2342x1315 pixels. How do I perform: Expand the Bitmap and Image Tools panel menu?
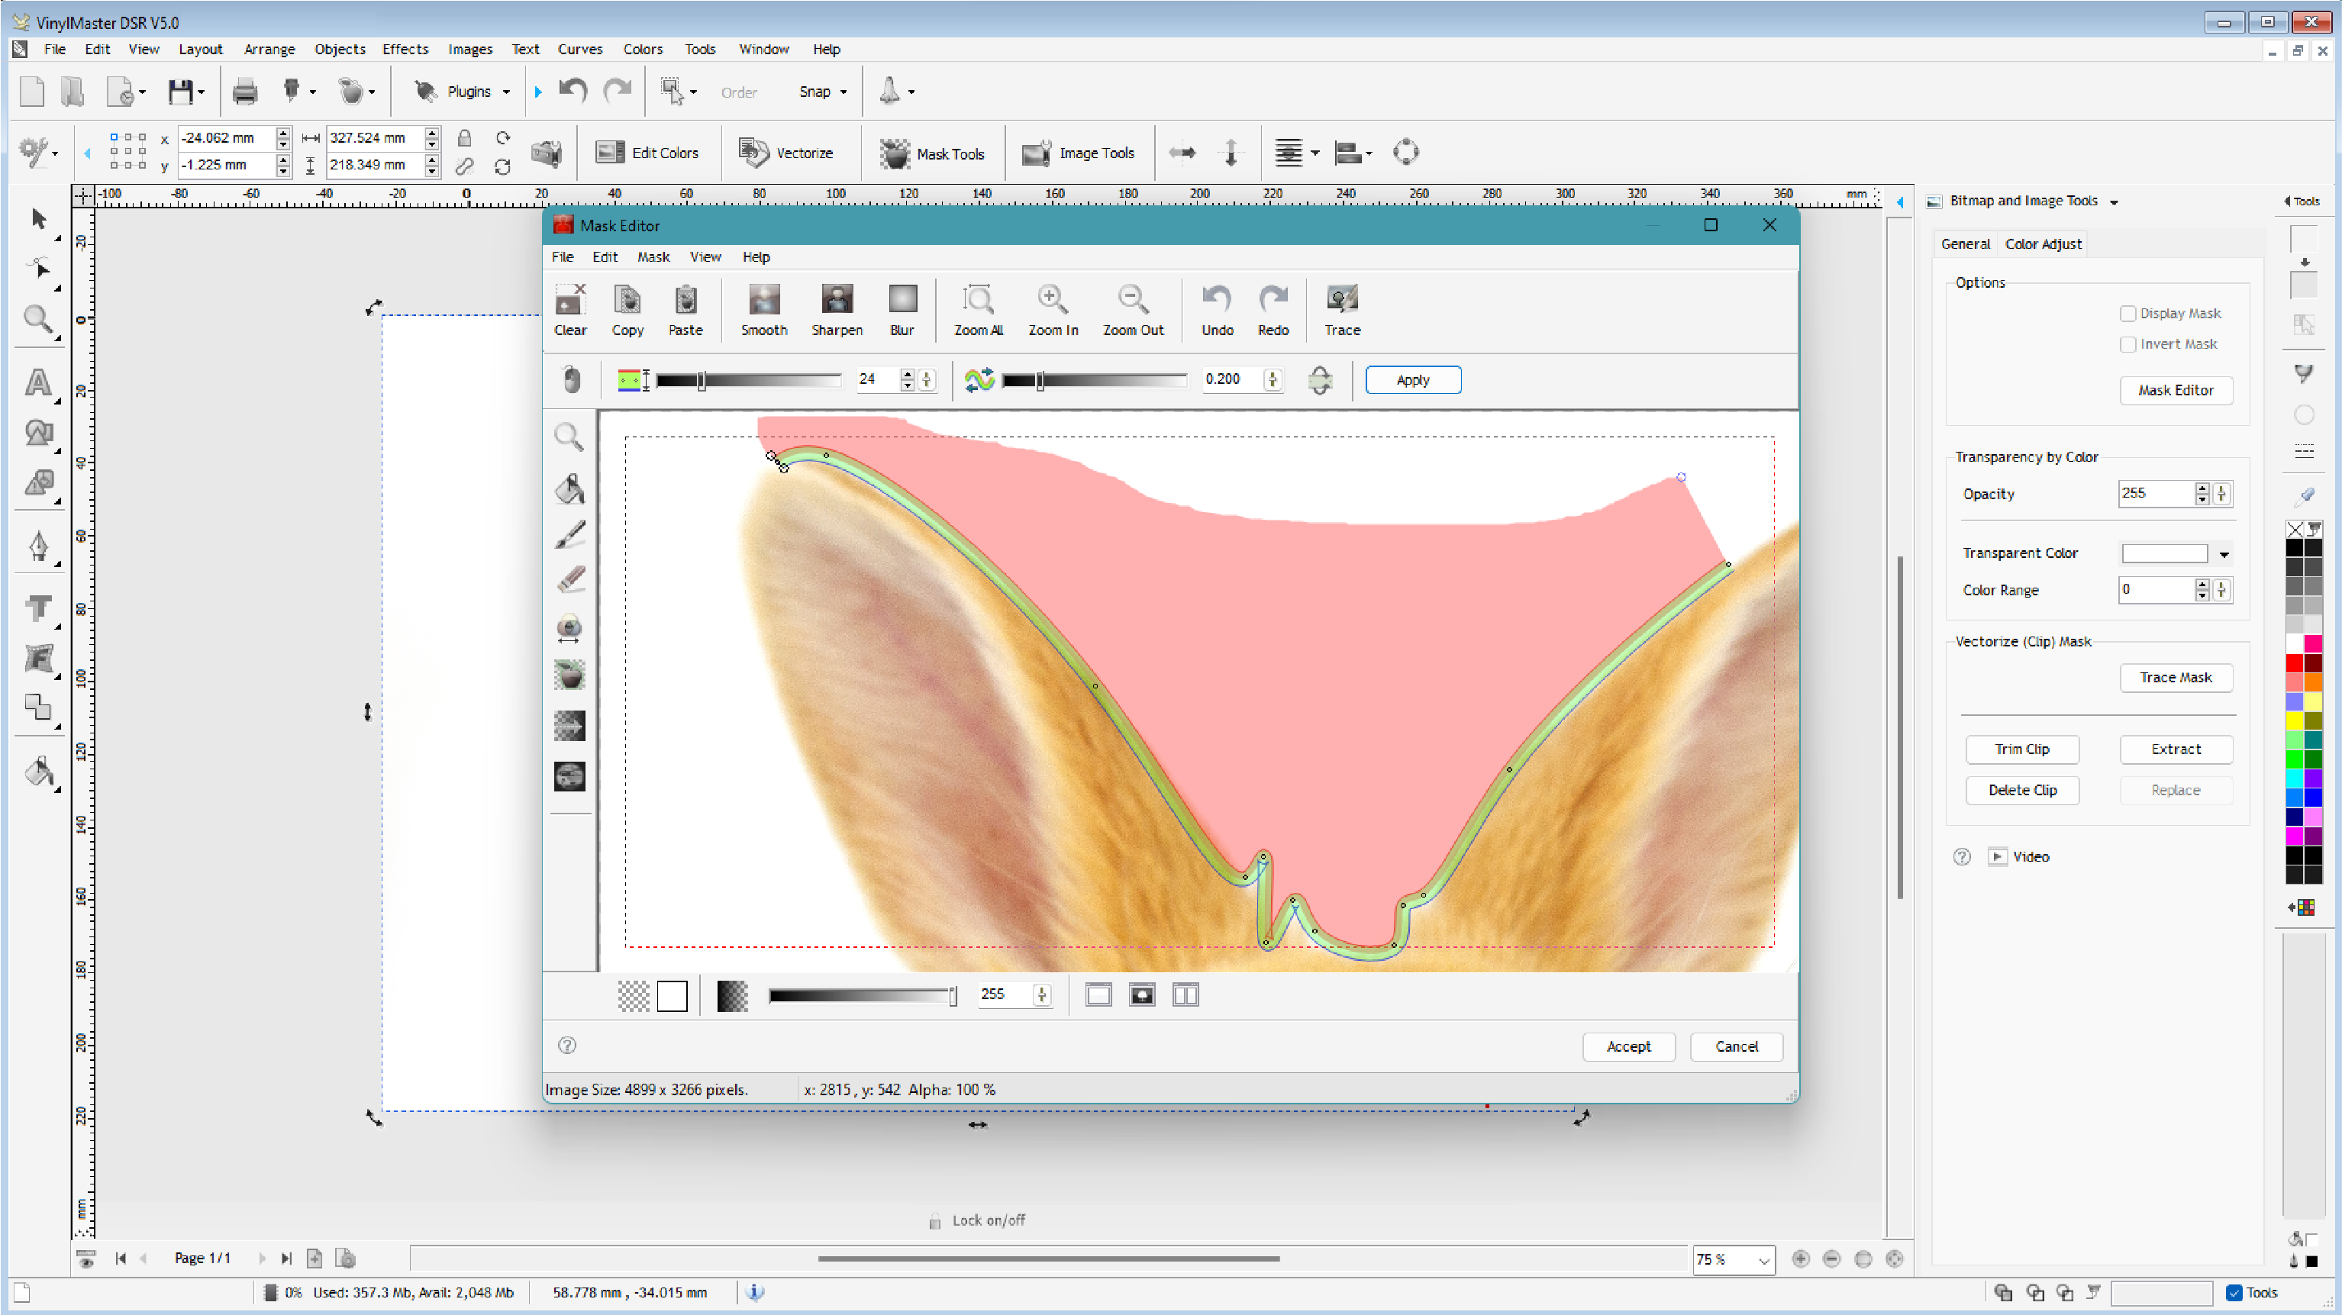2114,201
